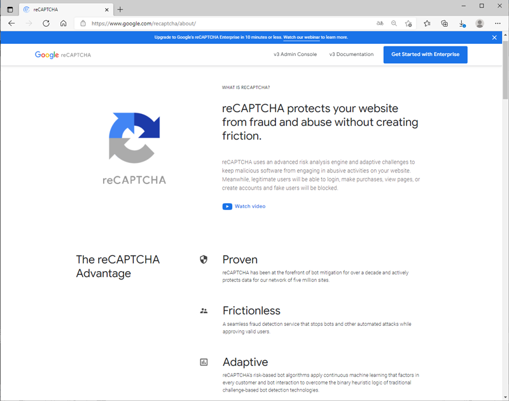
Task: Click the scrollbar down arrow
Action: (x=505, y=397)
